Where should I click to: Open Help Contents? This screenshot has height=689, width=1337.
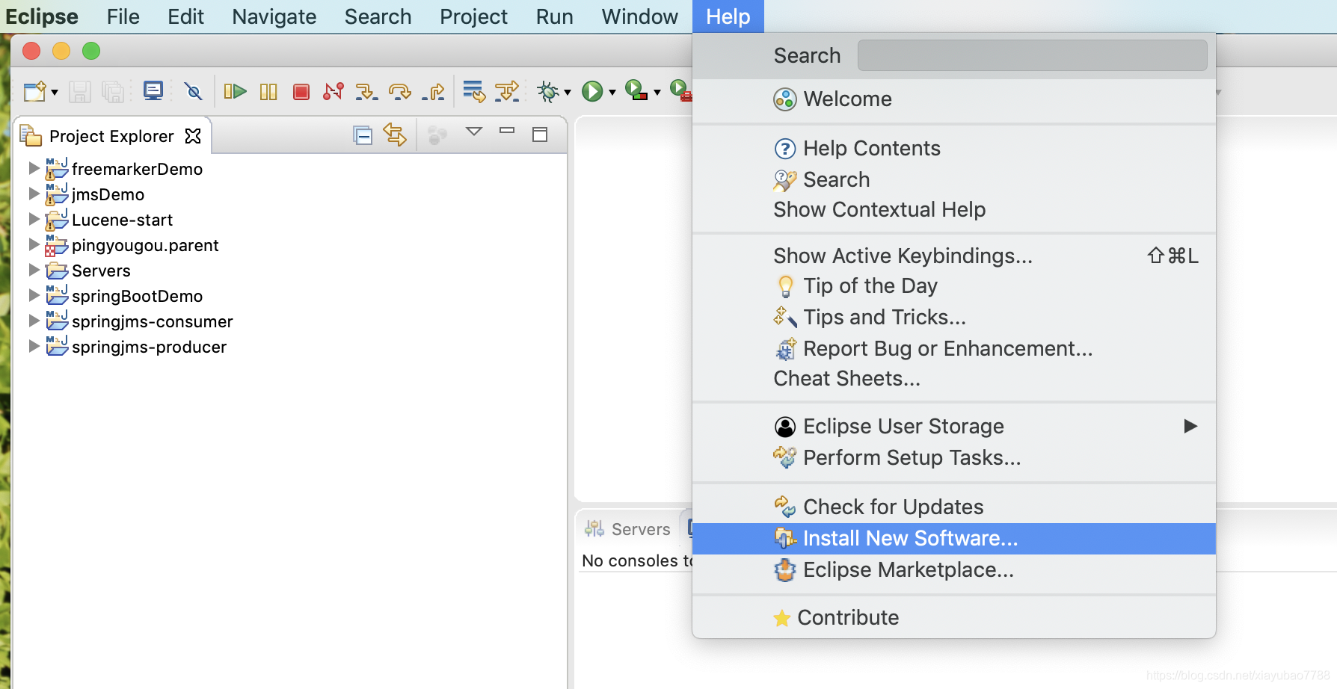point(953,149)
